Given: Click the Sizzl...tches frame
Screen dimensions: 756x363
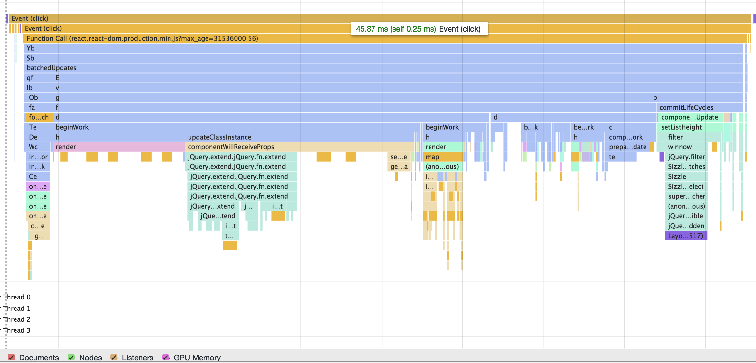Looking at the screenshot, I should pos(686,166).
